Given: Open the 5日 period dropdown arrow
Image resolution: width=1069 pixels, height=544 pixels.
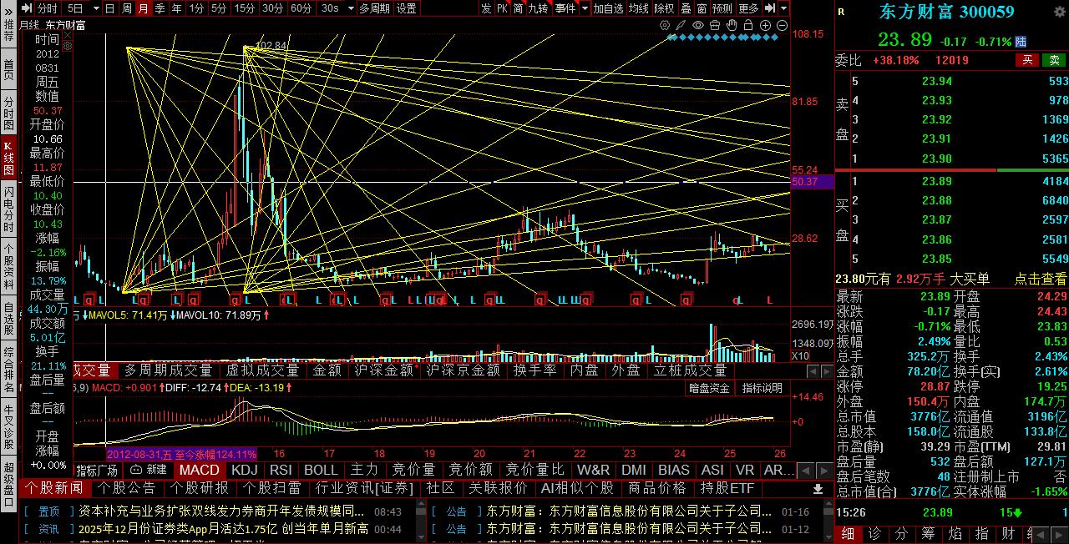Looking at the screenshot, I should (97, 8).
